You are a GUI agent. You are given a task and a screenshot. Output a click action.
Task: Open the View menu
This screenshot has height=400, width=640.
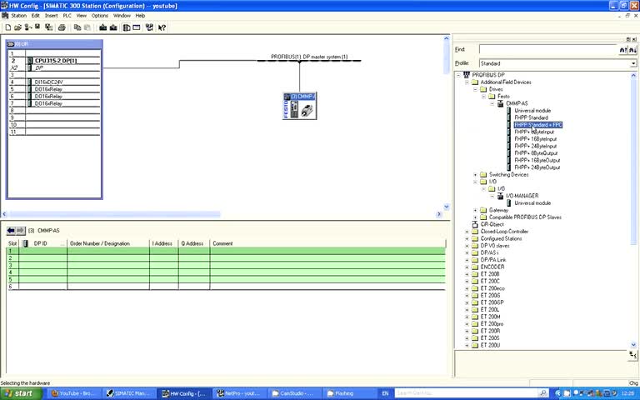(x=82, y=16)
